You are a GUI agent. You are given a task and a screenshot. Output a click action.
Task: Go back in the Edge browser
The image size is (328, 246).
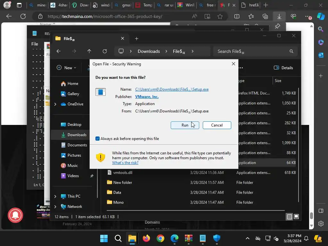[x=9, y=16]
